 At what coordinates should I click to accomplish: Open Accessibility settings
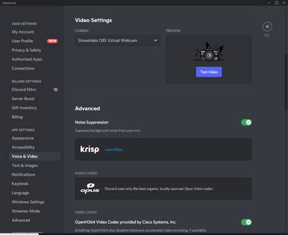pos(23,147)
